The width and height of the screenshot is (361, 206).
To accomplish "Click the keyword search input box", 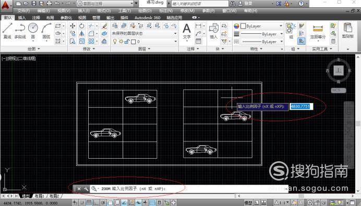I will (x=200, y=4).
